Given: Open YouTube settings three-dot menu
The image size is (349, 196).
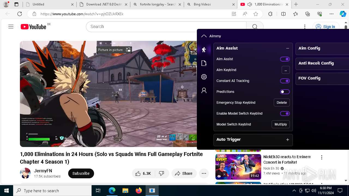Looking at the screenshot, I should 305,27.
